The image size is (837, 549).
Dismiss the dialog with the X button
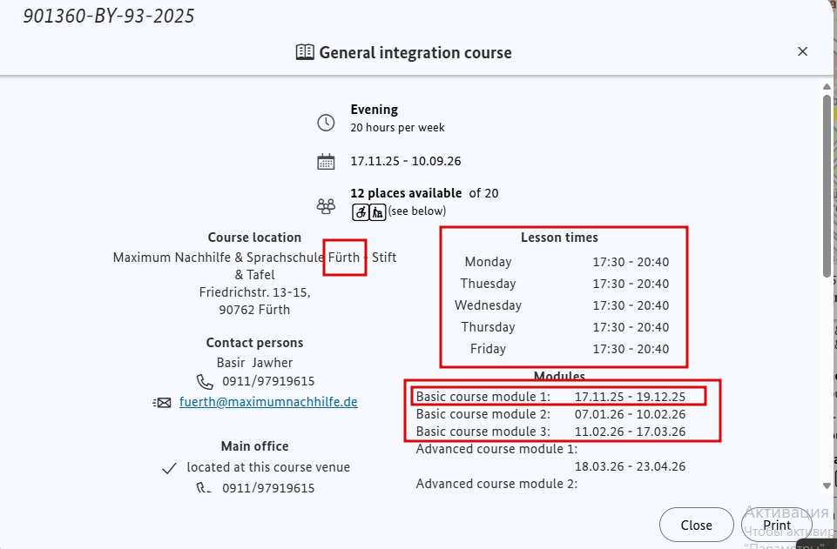click(803, 52)
